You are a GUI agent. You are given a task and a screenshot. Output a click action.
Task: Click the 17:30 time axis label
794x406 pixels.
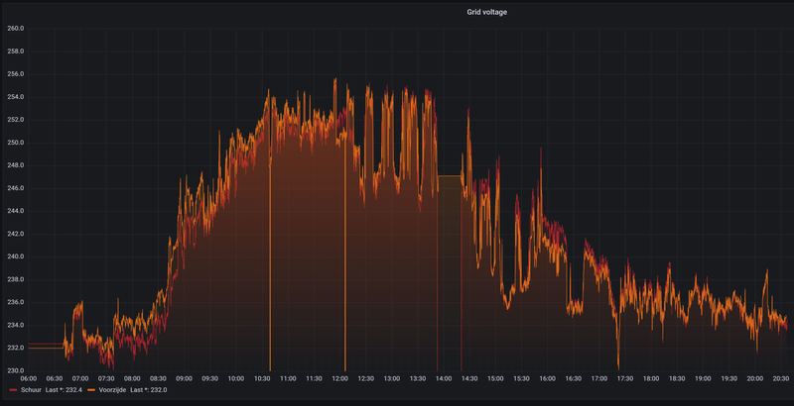(x=625, y=378)
